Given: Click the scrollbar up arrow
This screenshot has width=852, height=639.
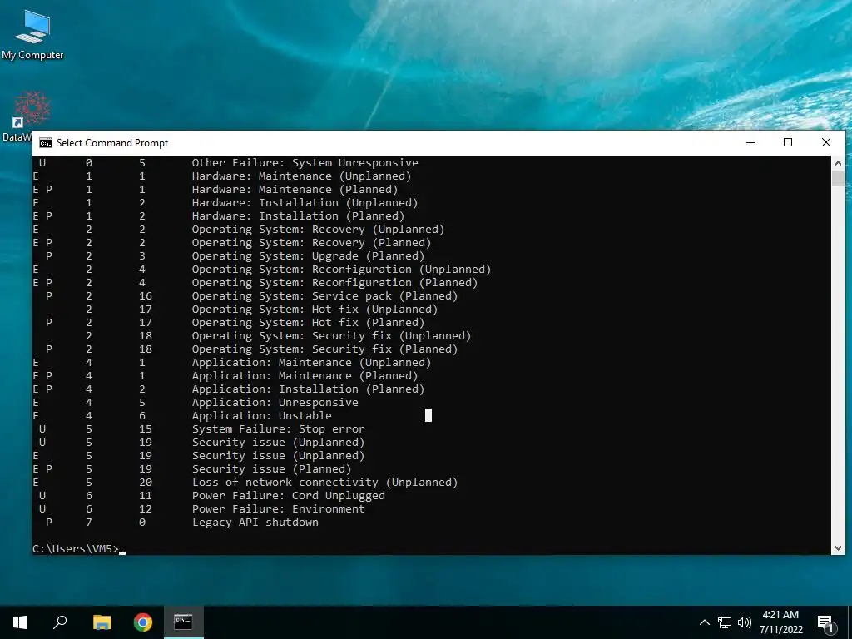Looking at the screenshot, I should (x=838, y=162).
